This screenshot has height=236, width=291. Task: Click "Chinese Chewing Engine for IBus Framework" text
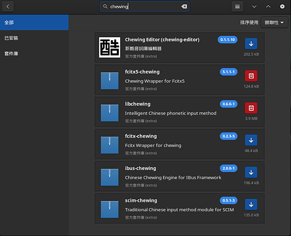point(173,177)
